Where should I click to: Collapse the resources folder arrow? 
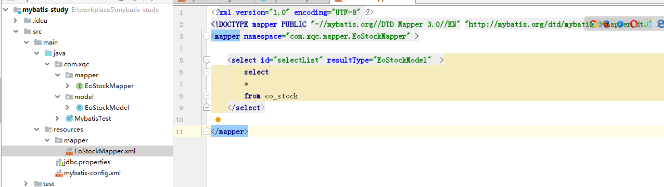click(37, 130)
